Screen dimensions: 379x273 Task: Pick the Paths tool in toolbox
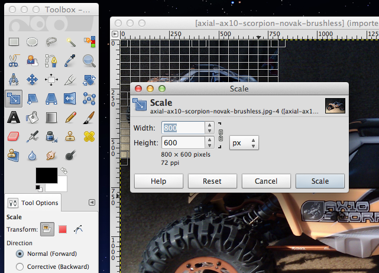(51, 60)
